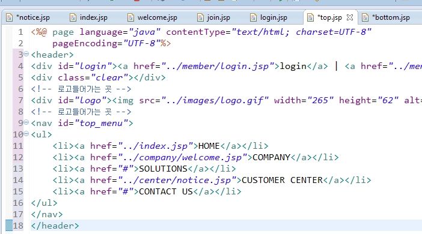Screen dimensions: 422x234
Task: Click the closing </header> tag
Action: pos(55,226)
